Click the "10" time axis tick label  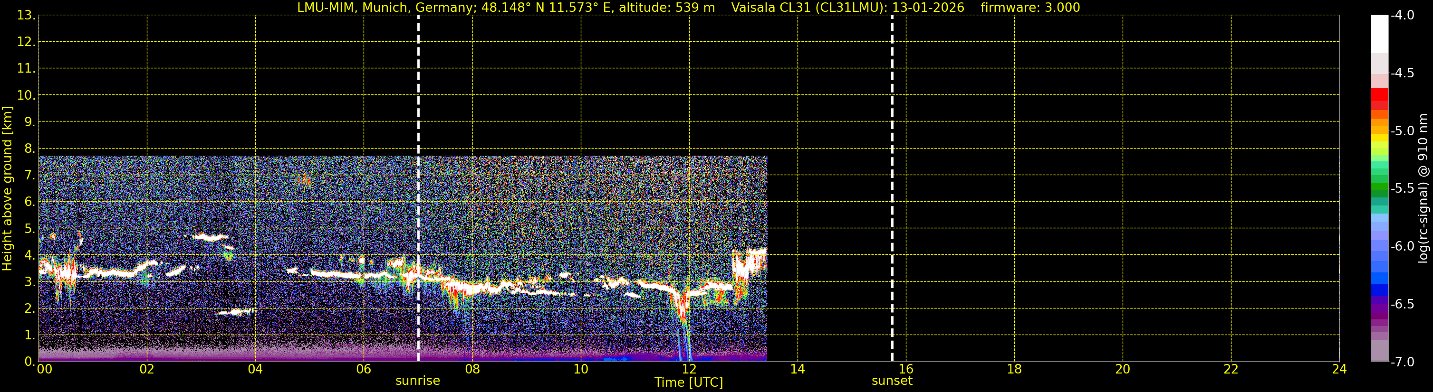pyautogui.click(x=581, y=369)
